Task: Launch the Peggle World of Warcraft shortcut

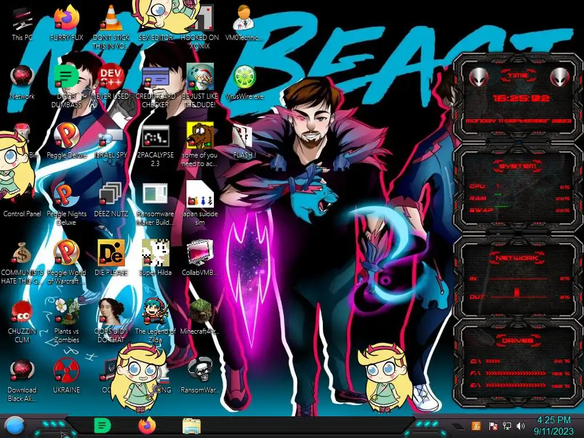Action: (67, 262)
